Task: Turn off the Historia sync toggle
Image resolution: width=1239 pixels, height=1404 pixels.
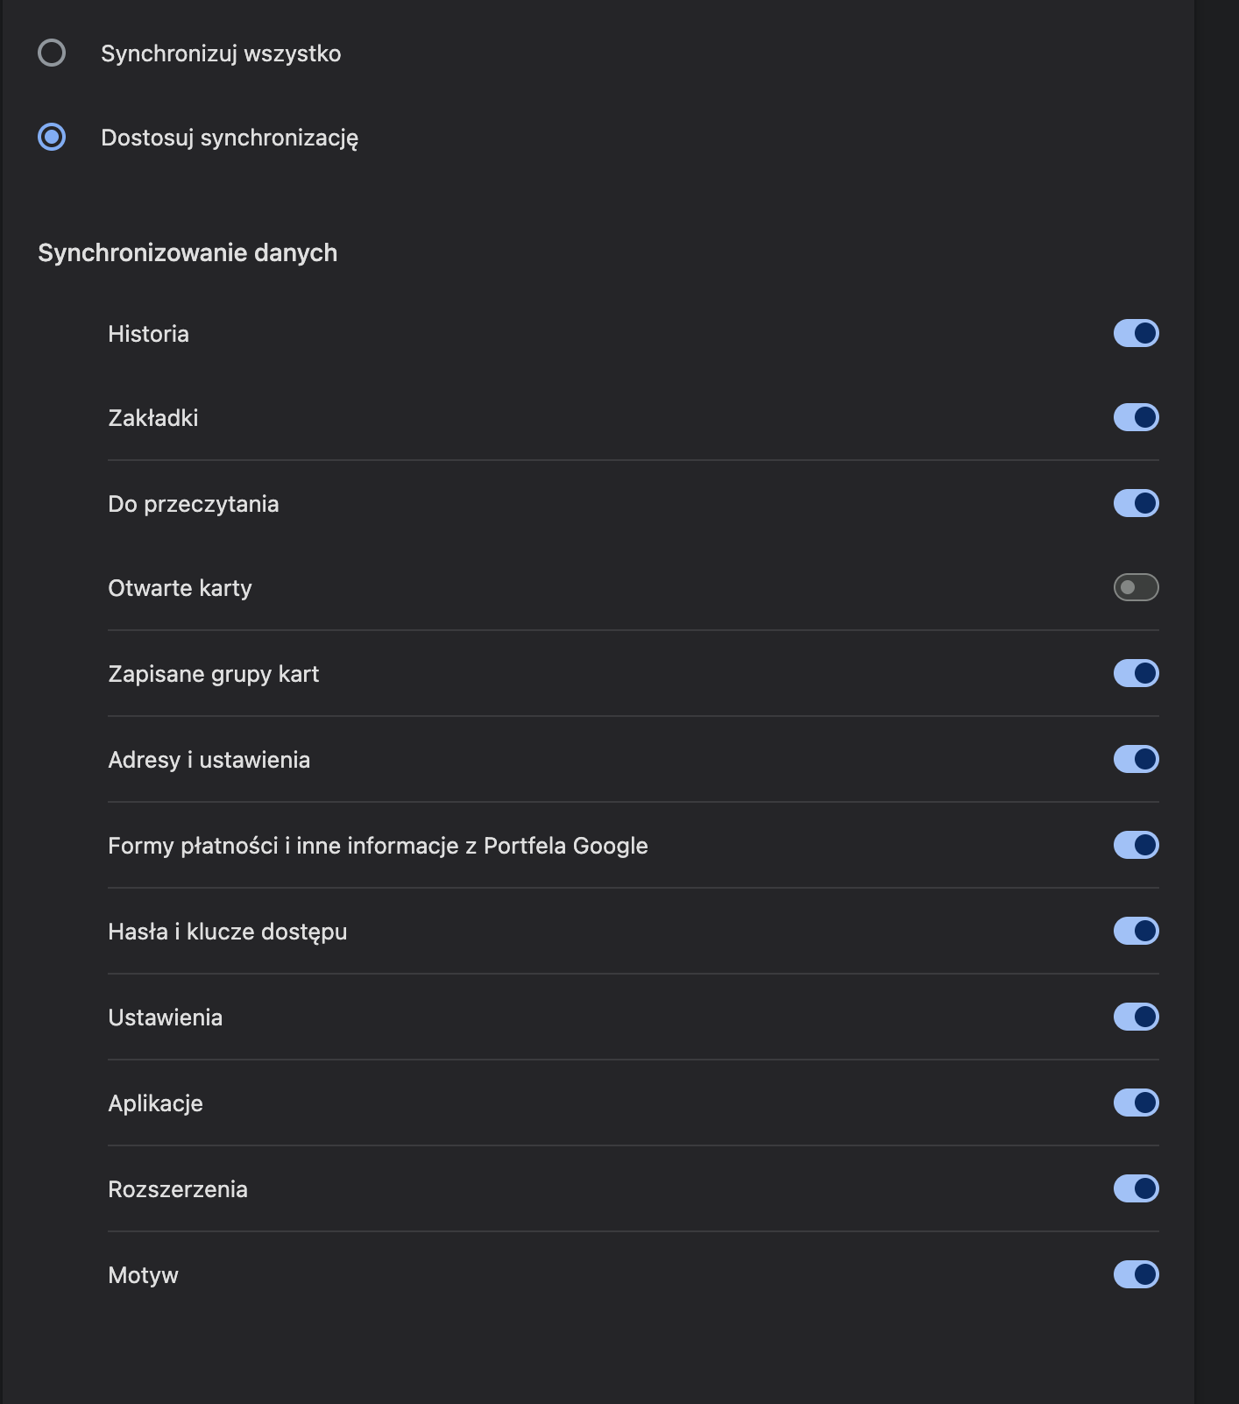Action: pos(1136,334)
